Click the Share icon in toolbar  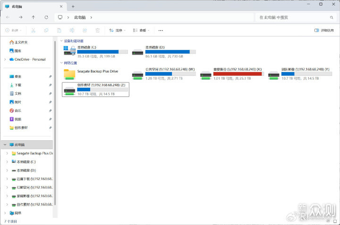pos(85,30)
